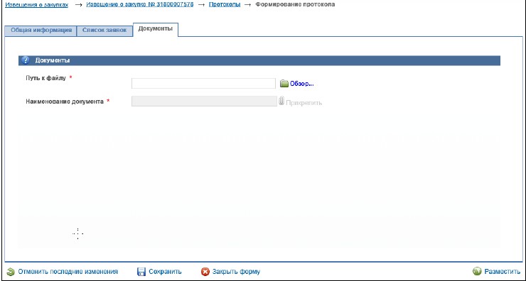526x281 pixels.
Task: Select the Документы tab
Action: coord(156,29)
